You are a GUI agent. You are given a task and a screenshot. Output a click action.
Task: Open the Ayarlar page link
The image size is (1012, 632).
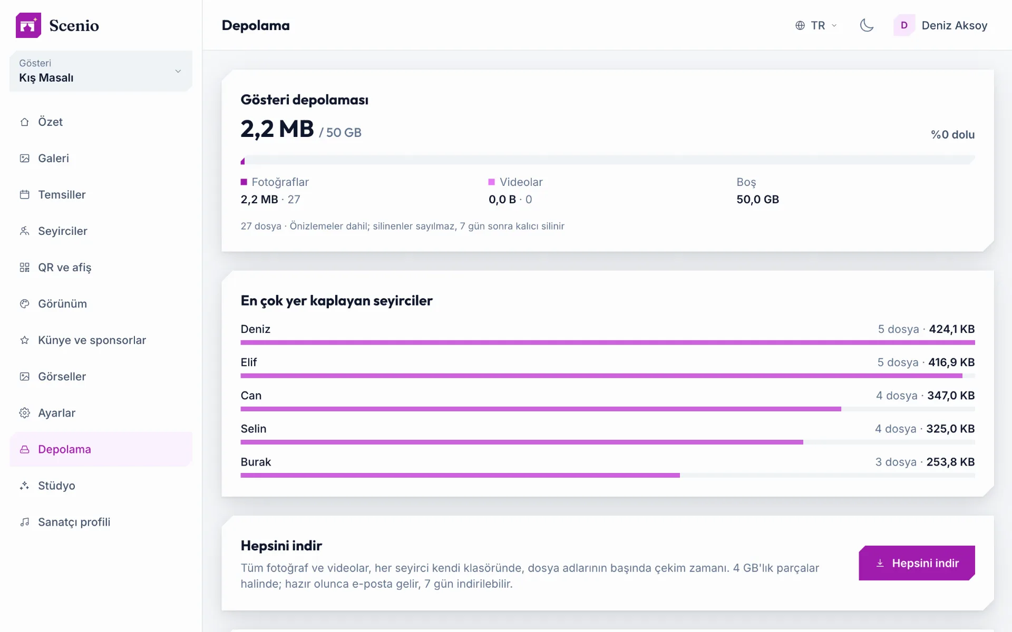click(101, 413)
